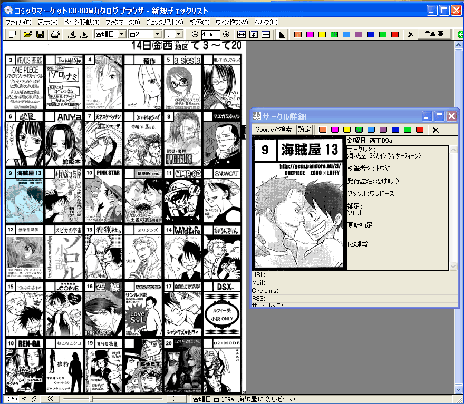Select the PINK STAR circle cut
Viewport: 464px width, 404px height.
click(103, 195)
